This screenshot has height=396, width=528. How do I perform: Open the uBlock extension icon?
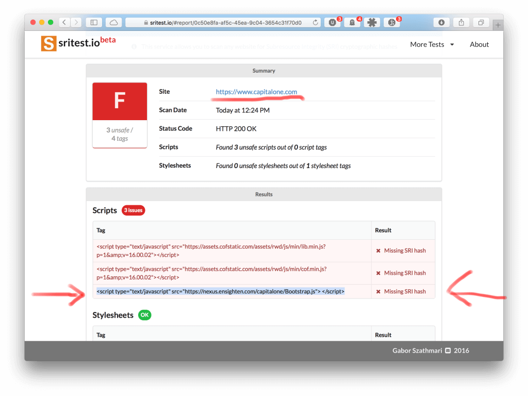pyautogui.click(x=333, y=23)
